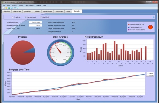Image resolution: width=159 pixels, height=103 pixels.
Task: Click the Head Scenes red legend swatch
Action: (129, 24)
